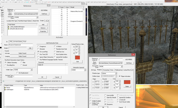Click the Activator Name field
This screenshot has height=108, width=178.
coord(21,45)
